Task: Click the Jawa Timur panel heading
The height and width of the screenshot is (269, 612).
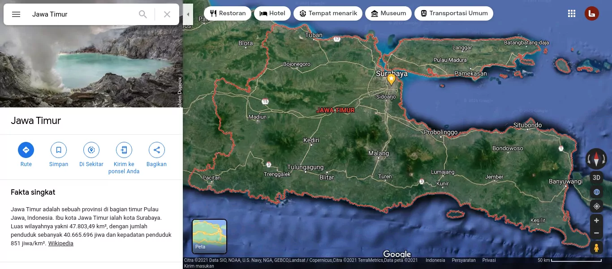Action: coord(36,120)
